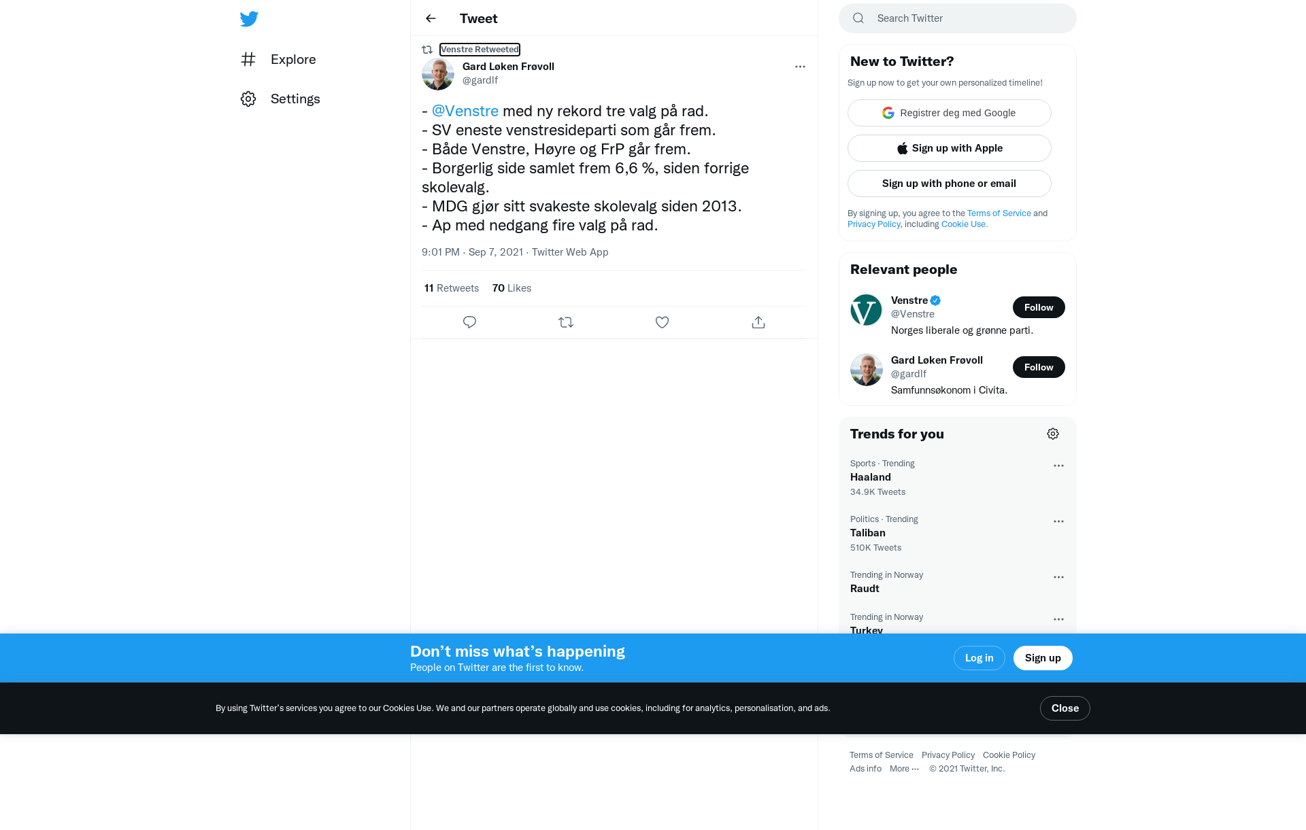Viewport: 1306px width, 830px height.
Task: Follow the Venstre account
Action: click(1039, 307)
